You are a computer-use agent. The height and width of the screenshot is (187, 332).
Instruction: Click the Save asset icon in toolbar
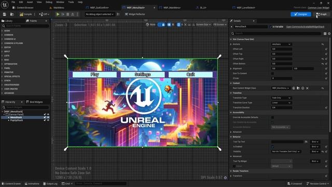[5, 14]
